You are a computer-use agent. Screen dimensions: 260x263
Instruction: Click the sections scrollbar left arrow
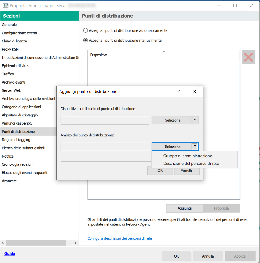[x=3, y=243]
